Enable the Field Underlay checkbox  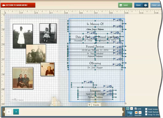(146, 109)
